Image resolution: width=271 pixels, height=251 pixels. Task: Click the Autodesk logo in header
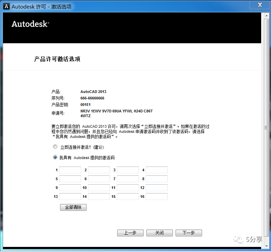(x=31, y=24)
